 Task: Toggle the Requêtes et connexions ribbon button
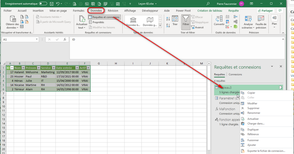tap(104, 17)
